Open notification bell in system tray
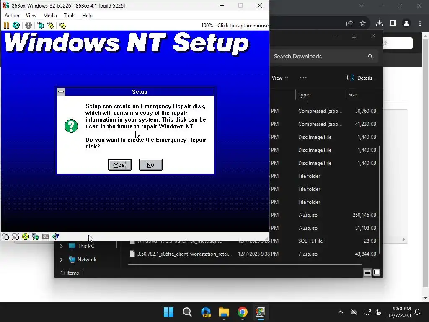The height and width of the screenshot is (322, 429). (x=418, y=312)
